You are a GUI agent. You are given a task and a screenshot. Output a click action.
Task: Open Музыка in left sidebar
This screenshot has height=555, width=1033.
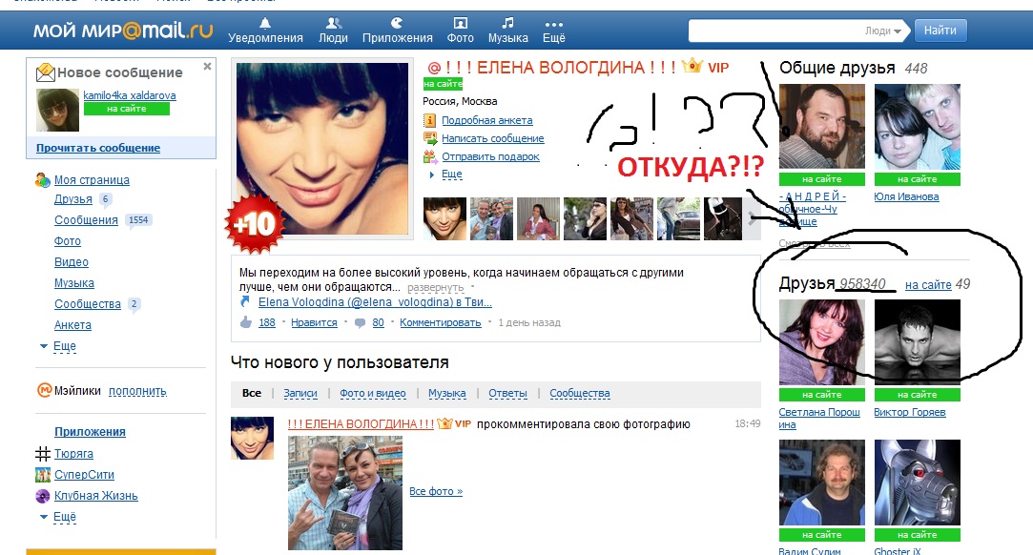[x=73, y=283]
